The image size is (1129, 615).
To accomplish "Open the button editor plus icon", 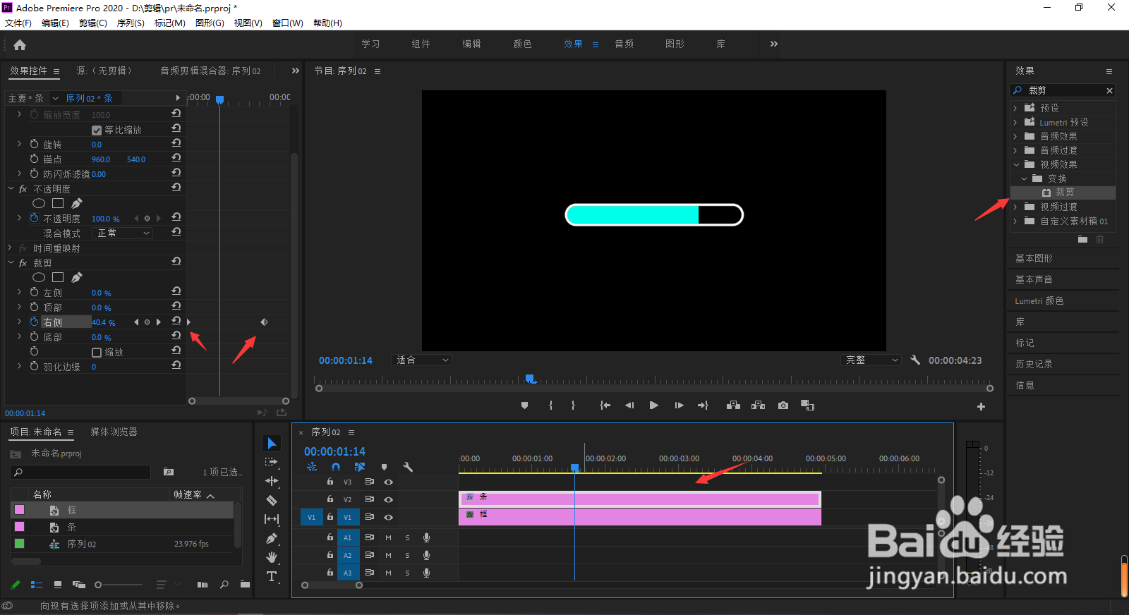I will point(981,406).
